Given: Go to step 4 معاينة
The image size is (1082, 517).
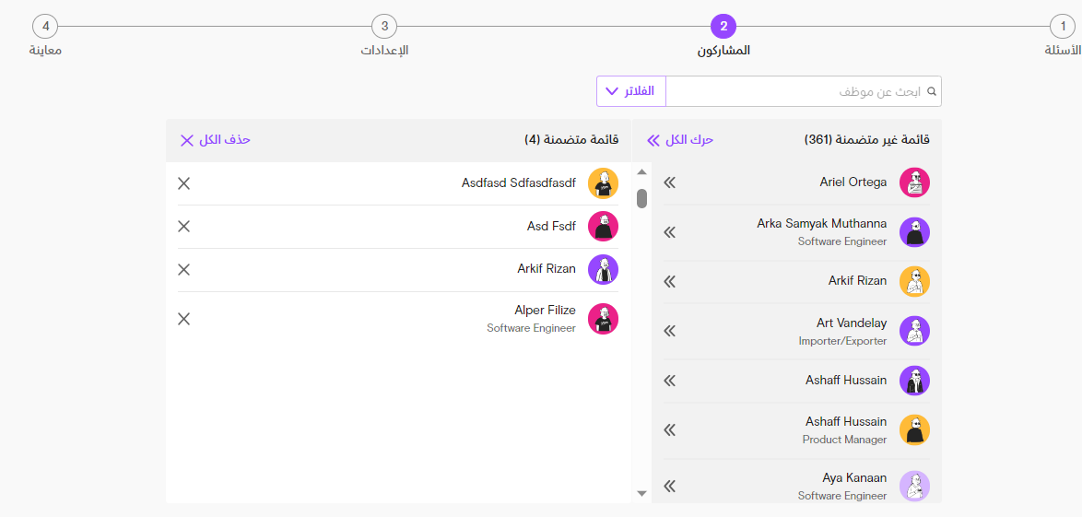Looking at the screenshot, I should [x=45, y=27].
